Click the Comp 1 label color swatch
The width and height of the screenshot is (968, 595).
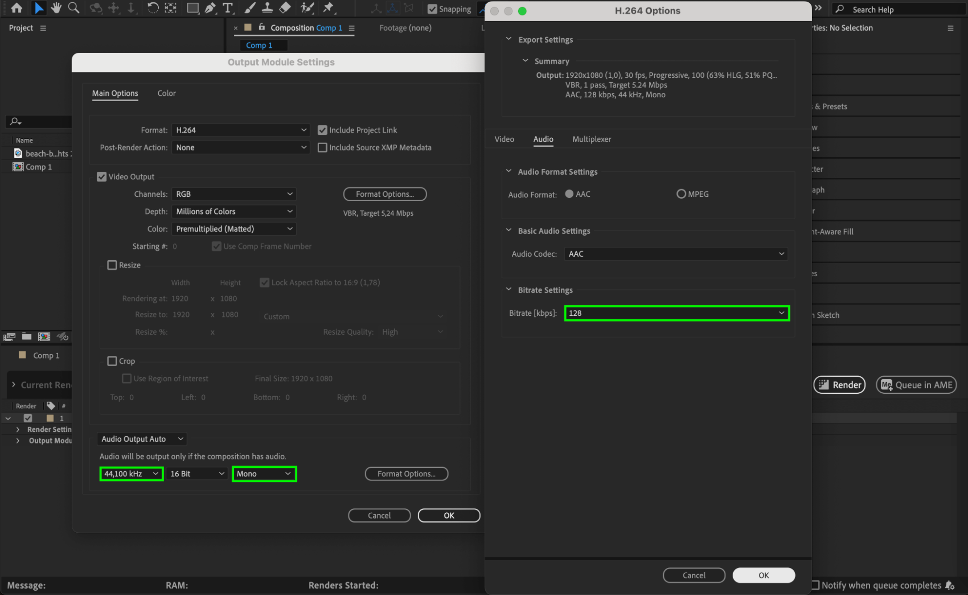click(22, 355)
